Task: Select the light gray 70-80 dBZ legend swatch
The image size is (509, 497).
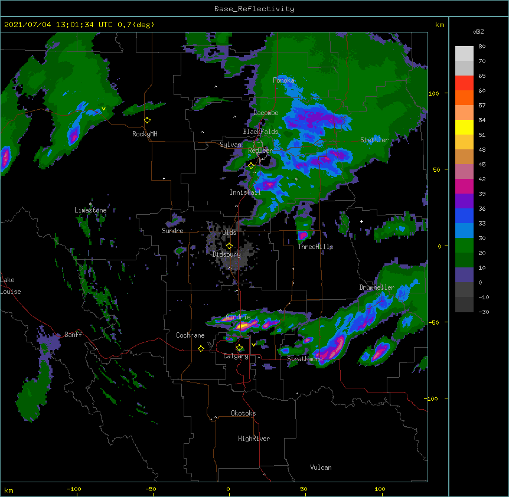Action: [x=464, y=54]
